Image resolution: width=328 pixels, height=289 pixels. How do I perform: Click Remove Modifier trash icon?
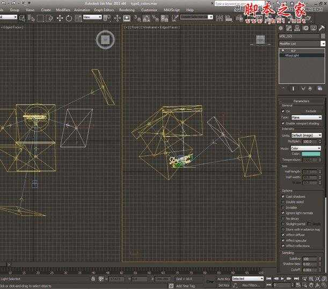point(310,89)
